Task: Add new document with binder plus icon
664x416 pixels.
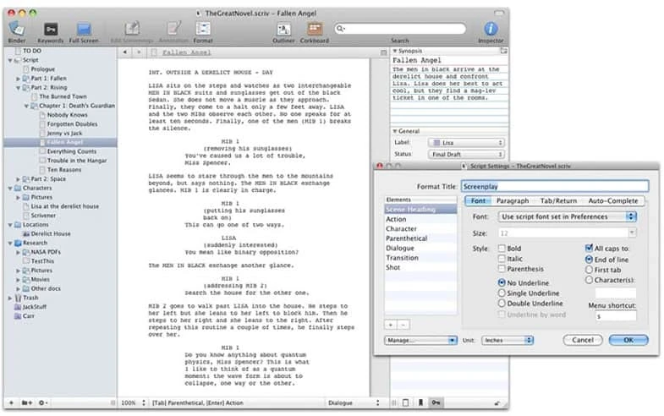Action: (x=12, y=402)
